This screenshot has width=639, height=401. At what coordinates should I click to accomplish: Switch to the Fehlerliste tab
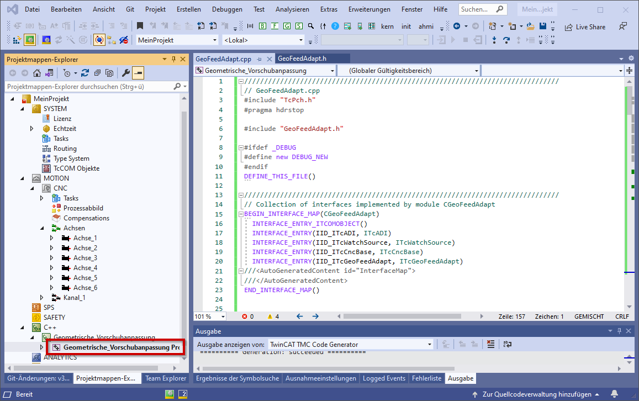coord(426,378)
